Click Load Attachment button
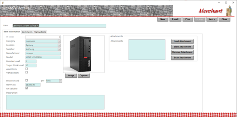Image resolution: width=237 pixels, height=117 pixels. tap(182, 41)
